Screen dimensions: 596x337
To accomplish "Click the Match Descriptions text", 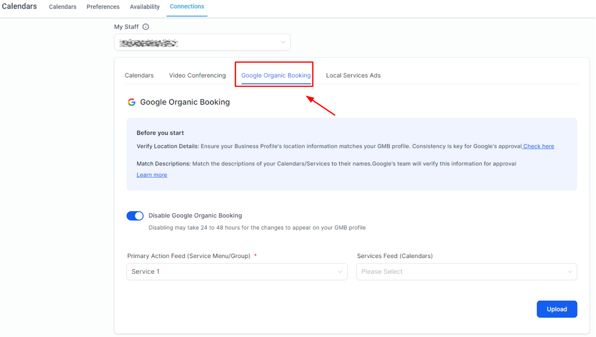I will (164, 164).
